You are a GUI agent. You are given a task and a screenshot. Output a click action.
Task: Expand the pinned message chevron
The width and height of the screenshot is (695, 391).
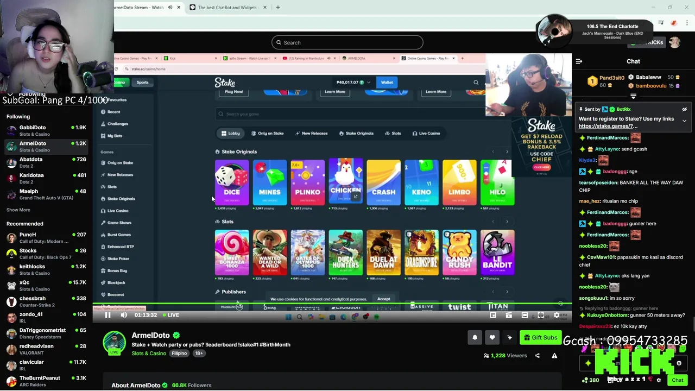pyautogui.click(x=684, y=121)
